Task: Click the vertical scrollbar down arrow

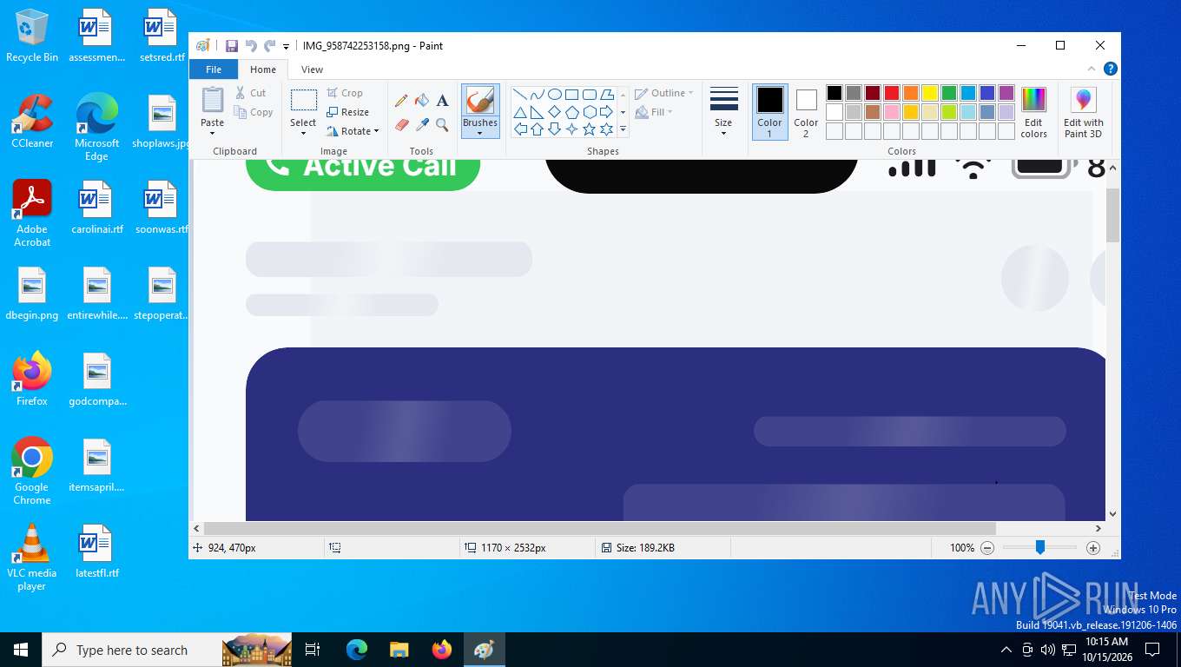Action: pos(1112,514)
